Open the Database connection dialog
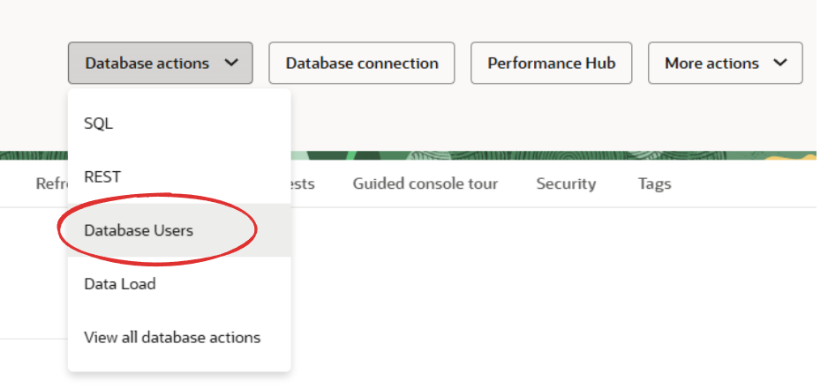This screenshot has width=828, height=389. (362, 63)
